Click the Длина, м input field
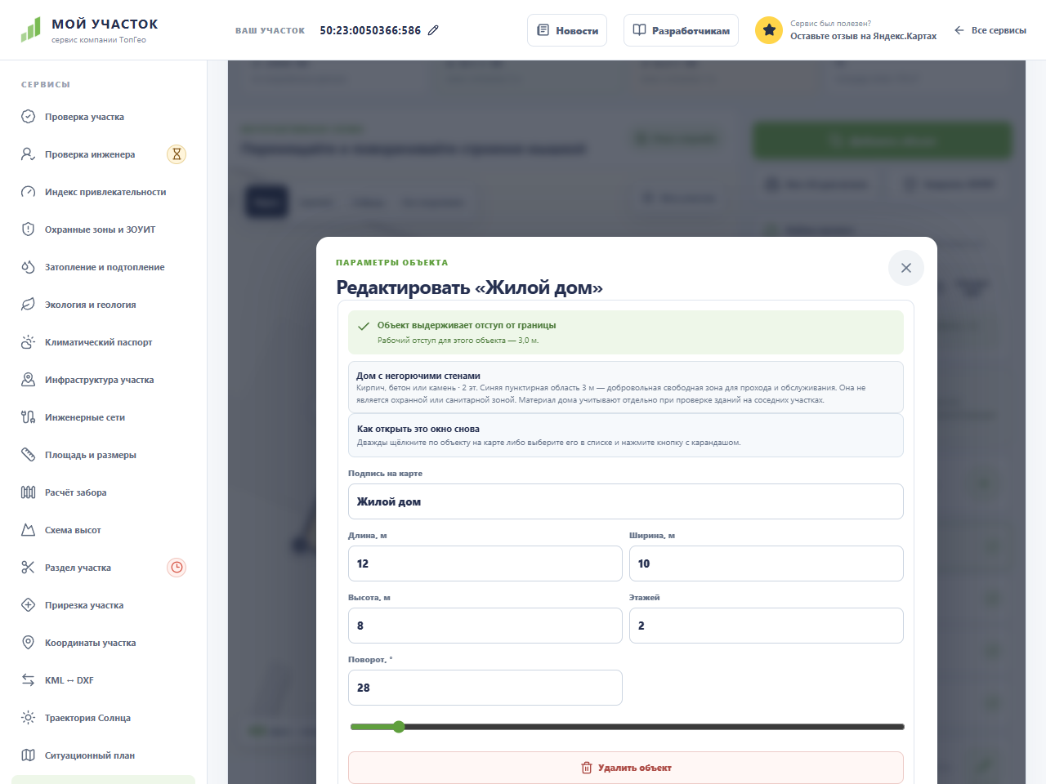 [x=485, y=563]
